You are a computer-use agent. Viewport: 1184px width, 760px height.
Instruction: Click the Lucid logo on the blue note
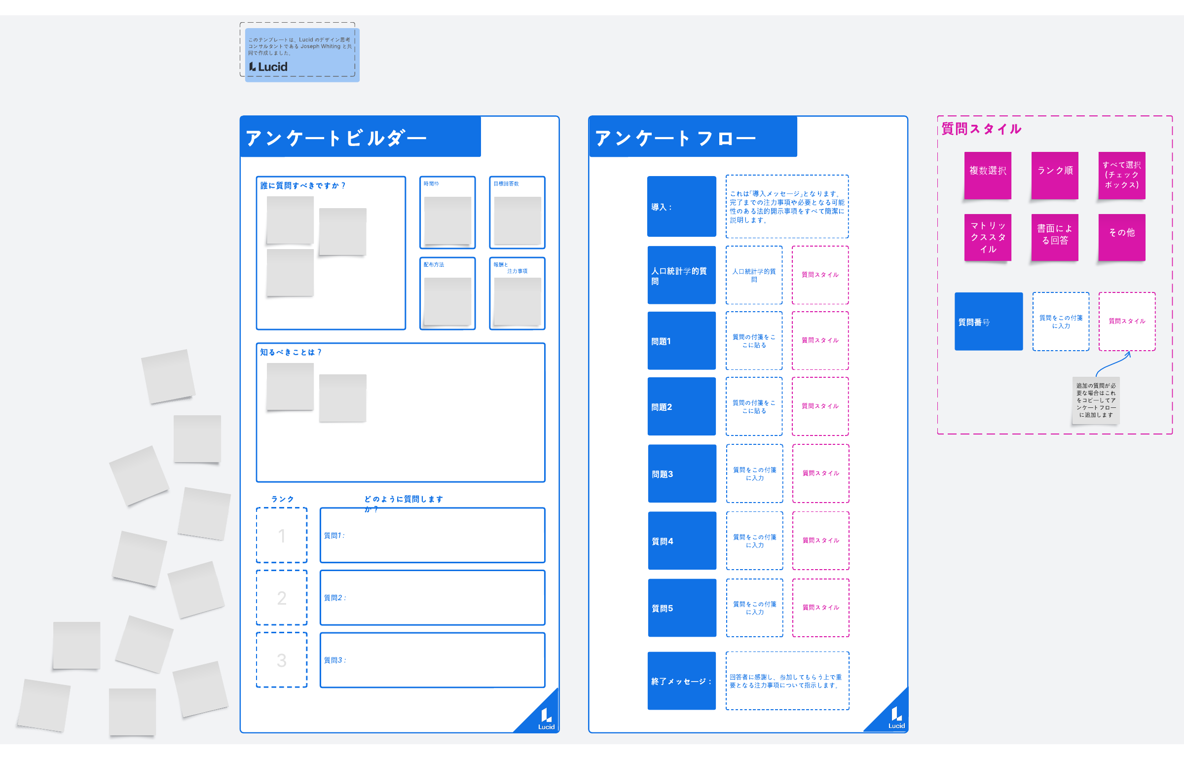tap(268, 67)
